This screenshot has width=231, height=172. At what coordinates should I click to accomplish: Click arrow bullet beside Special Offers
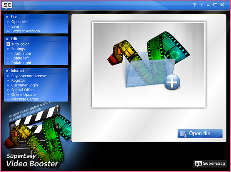coord(8,90)
